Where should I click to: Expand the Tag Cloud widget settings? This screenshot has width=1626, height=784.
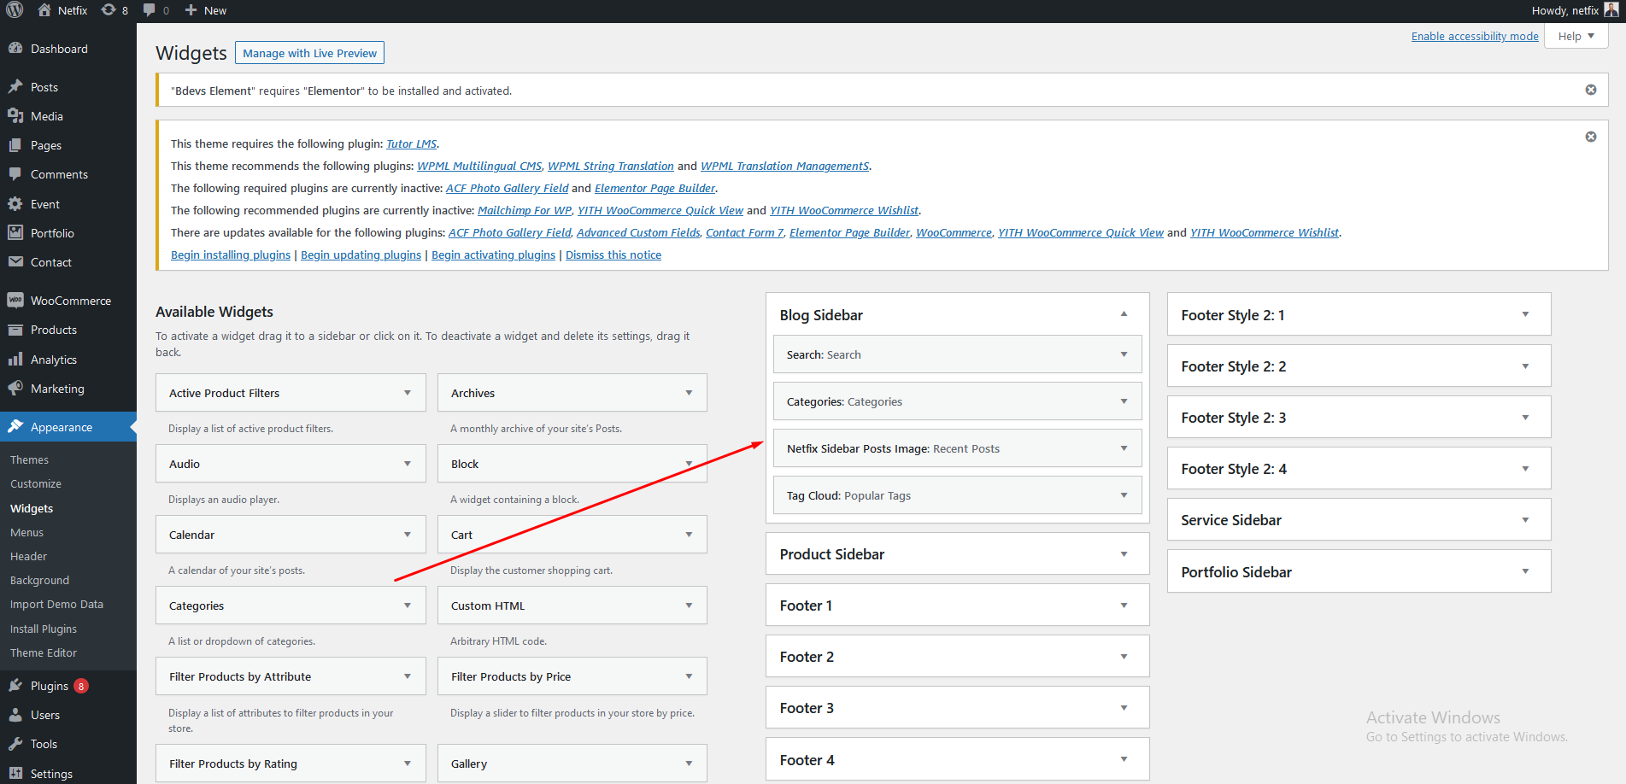pyautogui.click(x=1124, y=495)
